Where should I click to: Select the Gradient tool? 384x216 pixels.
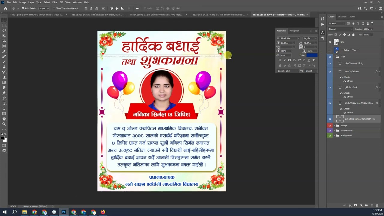coord(4,82)
